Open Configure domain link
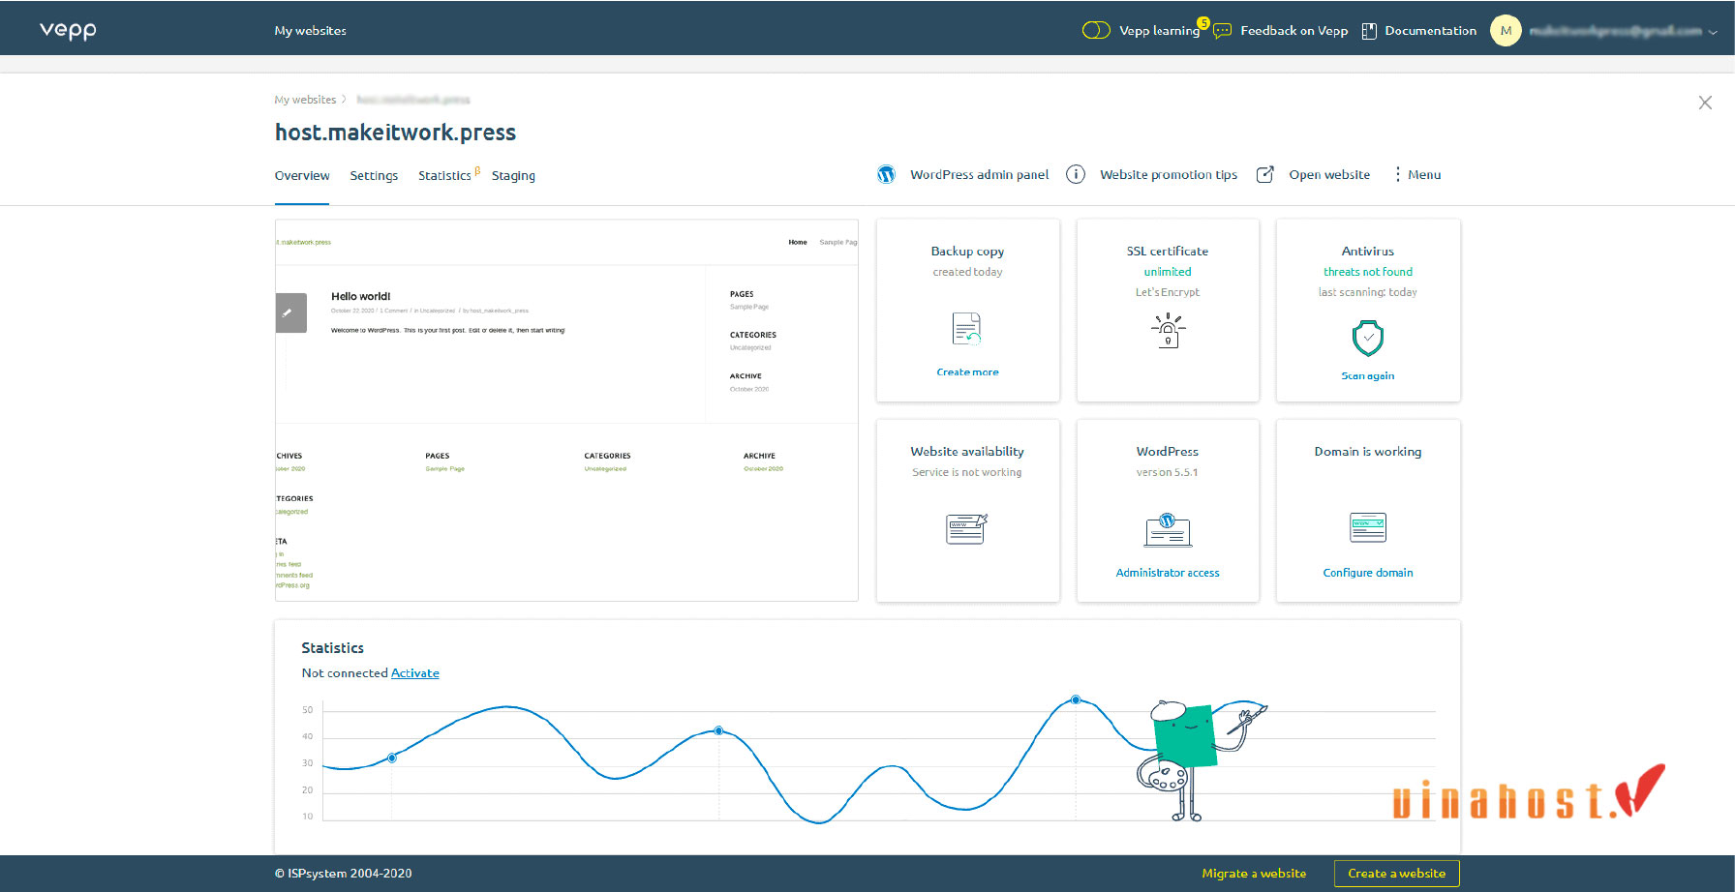1735x892 pixels. pyautogui.click(x=1367, y=573)
